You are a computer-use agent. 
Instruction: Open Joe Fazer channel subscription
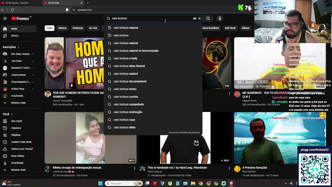coord(19,61)
